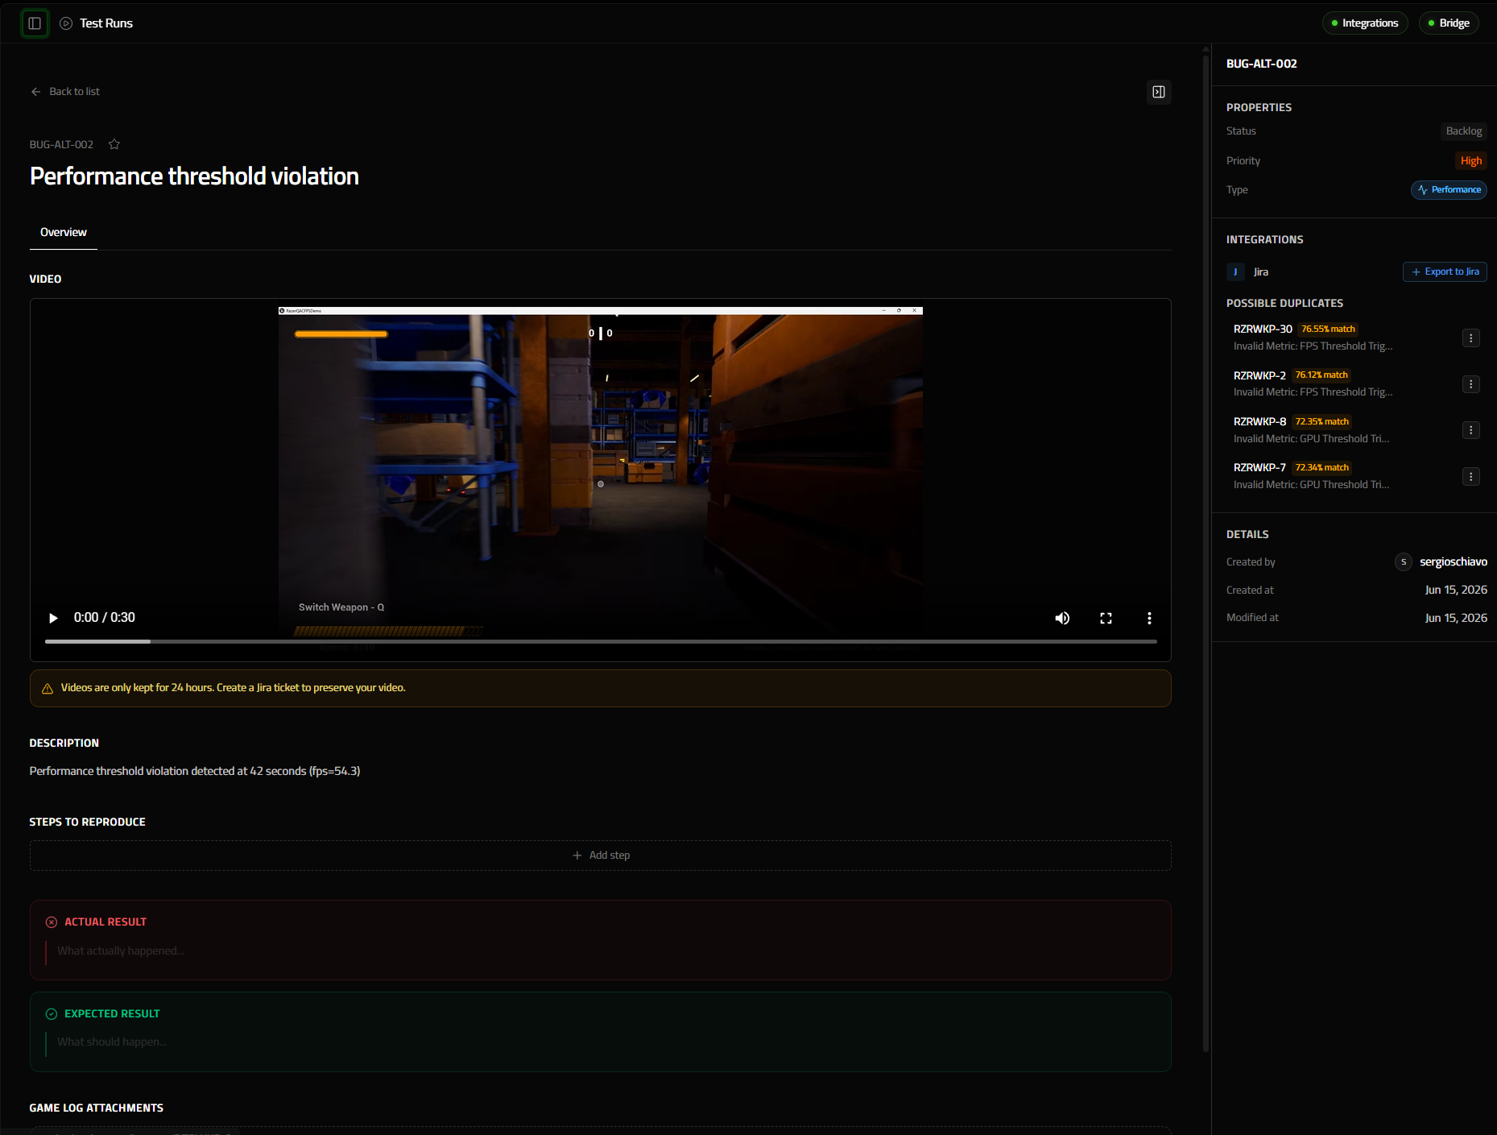The image size is (1497, 1135).
Task: Open options menu for RZRWKP-7 duplicate
Action: [1470, 477]
